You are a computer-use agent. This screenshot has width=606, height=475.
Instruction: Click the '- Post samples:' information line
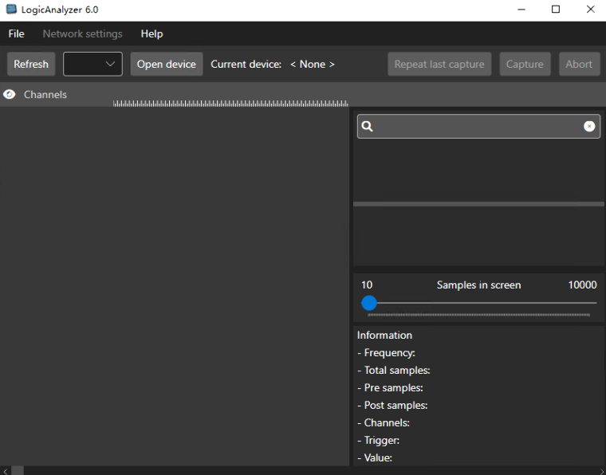click(392, 405)
